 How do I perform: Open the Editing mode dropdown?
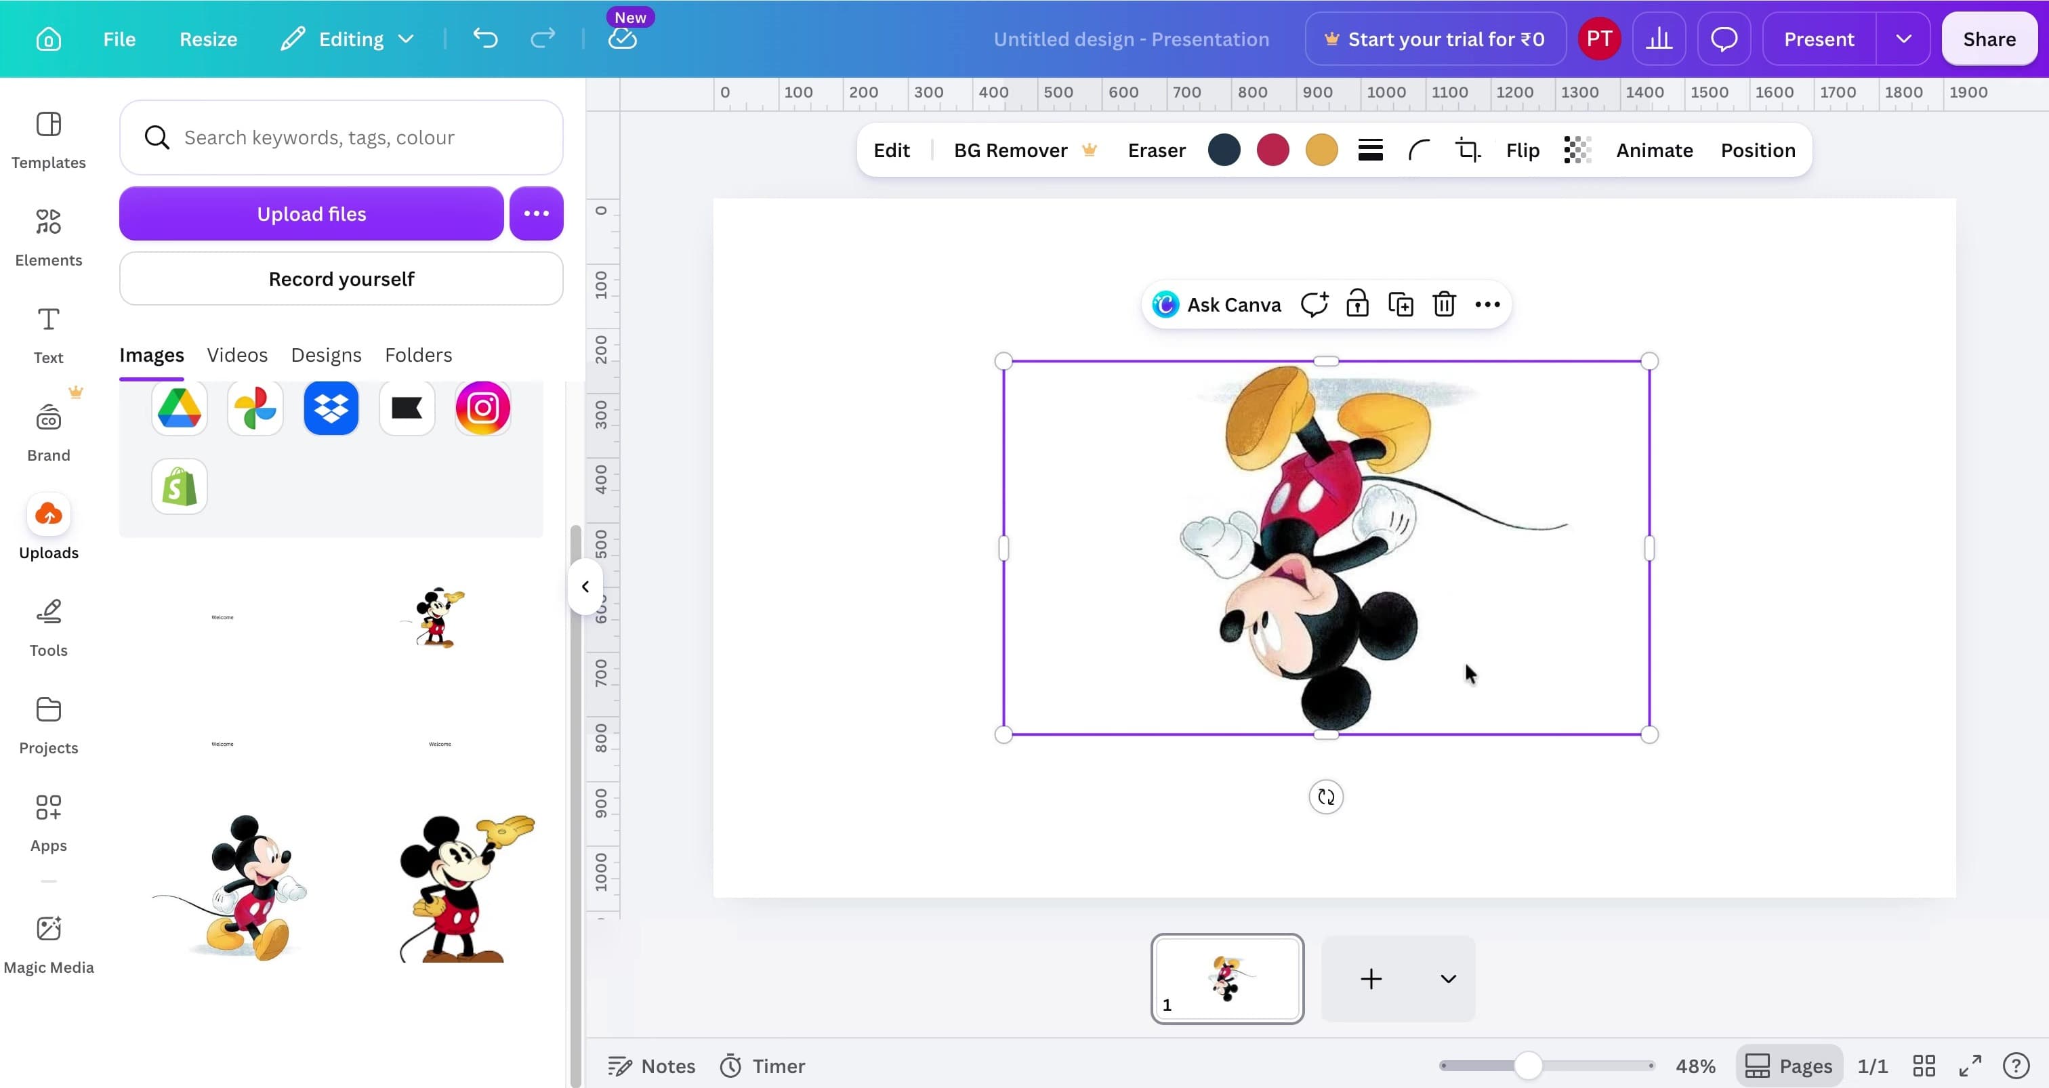348,39
